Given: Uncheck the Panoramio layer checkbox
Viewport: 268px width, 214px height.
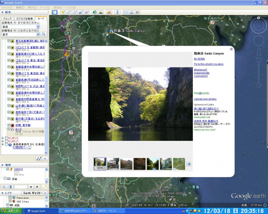Looking at the screenshot, I should (x=10, y=198).
